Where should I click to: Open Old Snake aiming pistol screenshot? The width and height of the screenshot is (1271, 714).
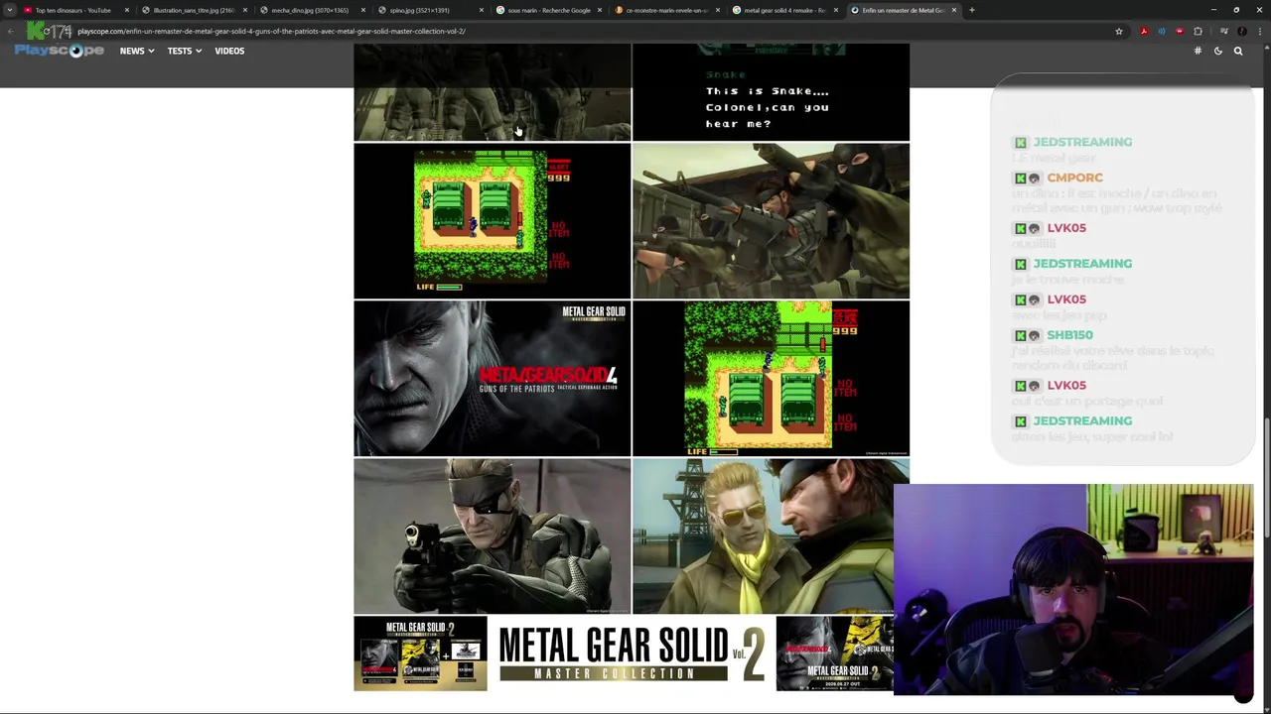(x=493, y=535)
